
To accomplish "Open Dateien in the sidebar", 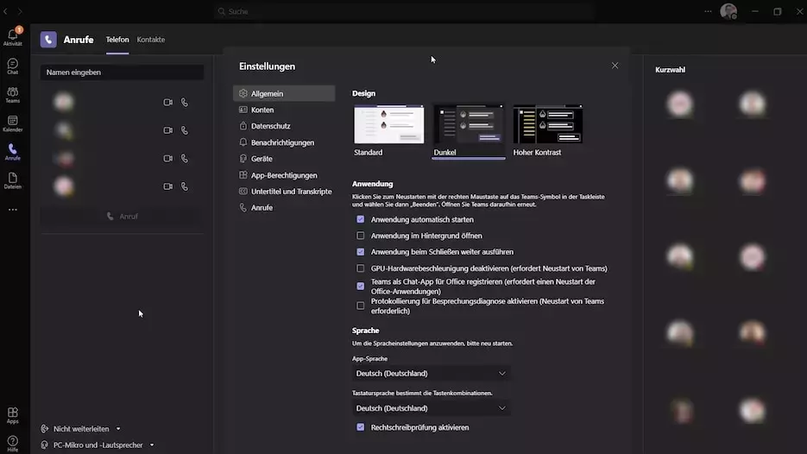I will coord(12,180).
